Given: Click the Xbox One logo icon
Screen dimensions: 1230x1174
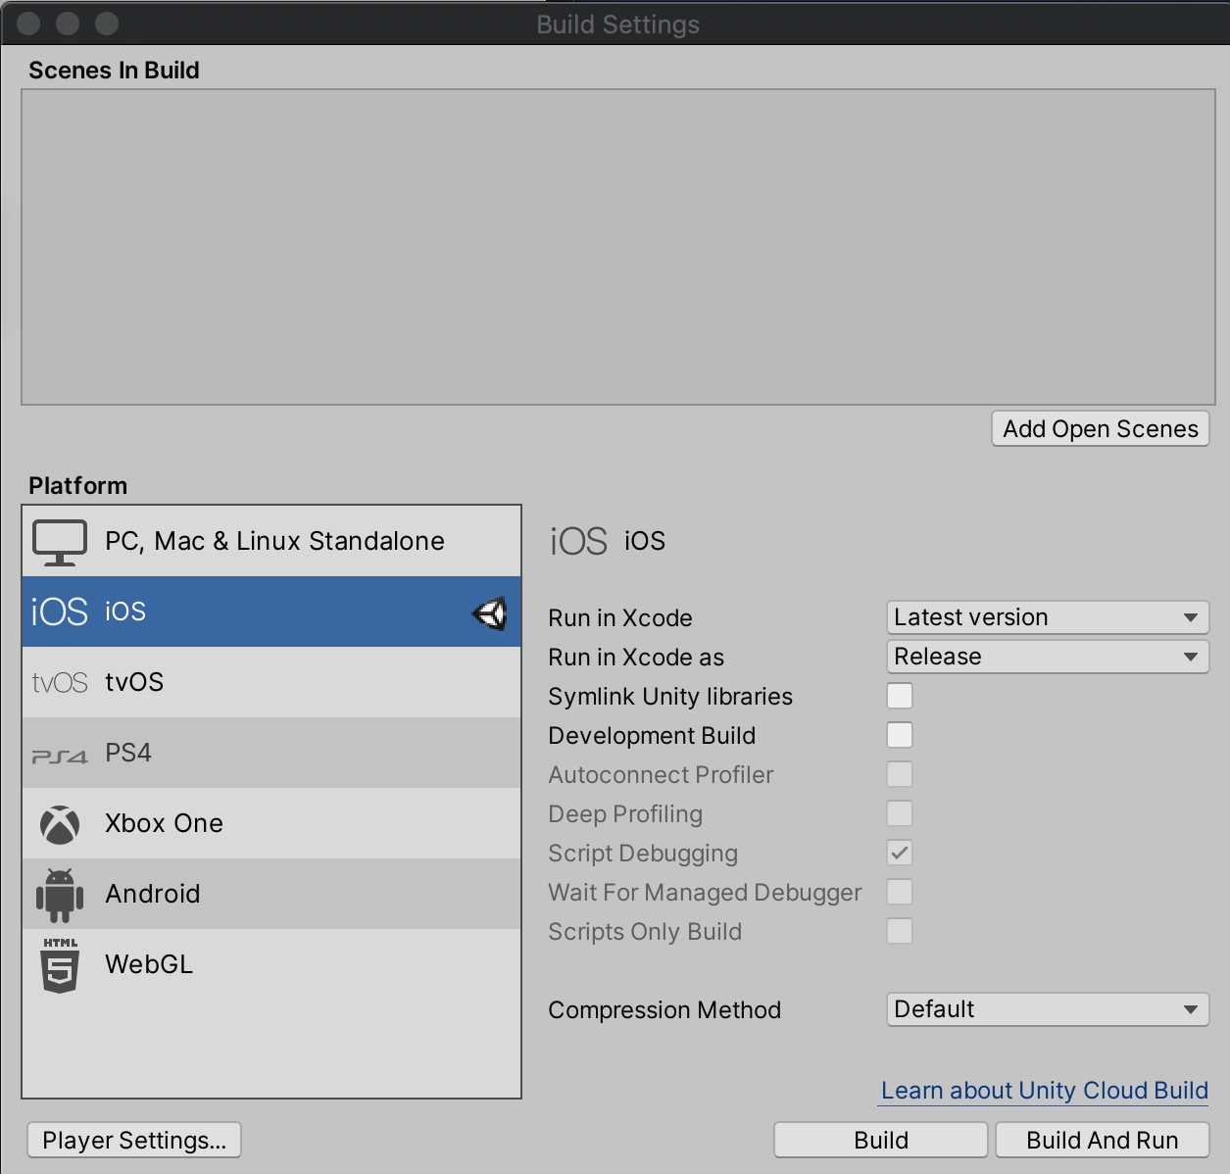Looking at the screenshot, I should [x=59, y=823].
